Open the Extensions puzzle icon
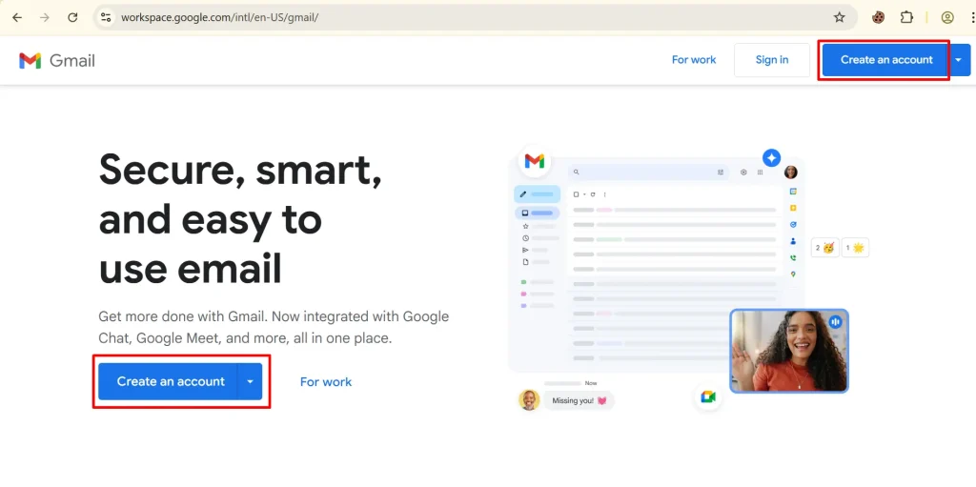 tap(907, 17)
